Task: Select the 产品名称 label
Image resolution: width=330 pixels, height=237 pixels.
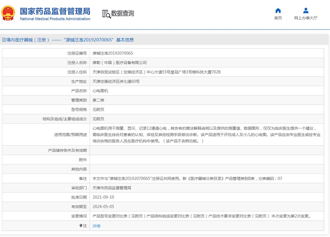Action: pyautogui.click(x=79, y=91)
